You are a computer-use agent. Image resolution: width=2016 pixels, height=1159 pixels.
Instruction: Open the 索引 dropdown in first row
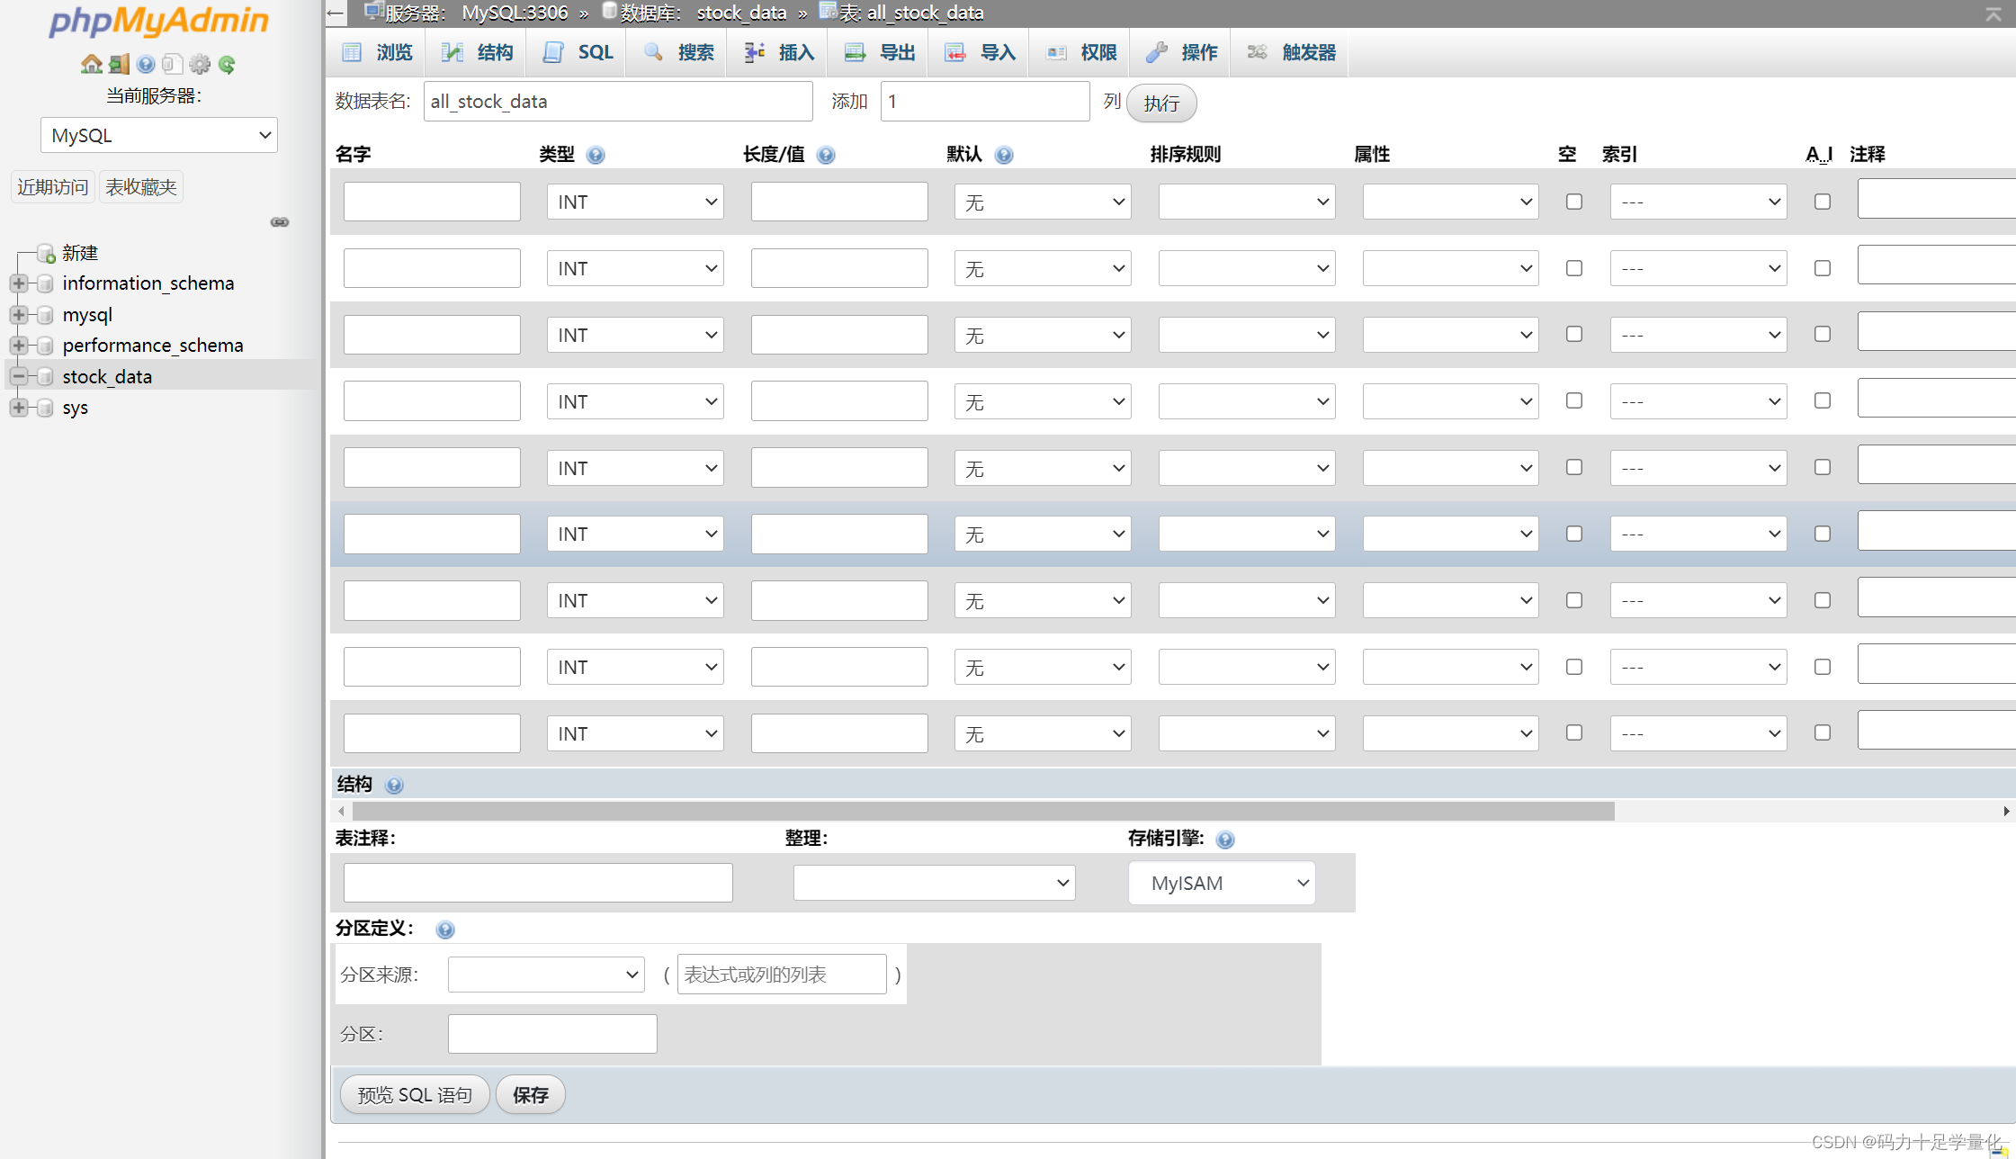tap(1698, 202)
